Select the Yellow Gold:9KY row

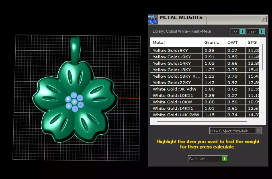205,50
